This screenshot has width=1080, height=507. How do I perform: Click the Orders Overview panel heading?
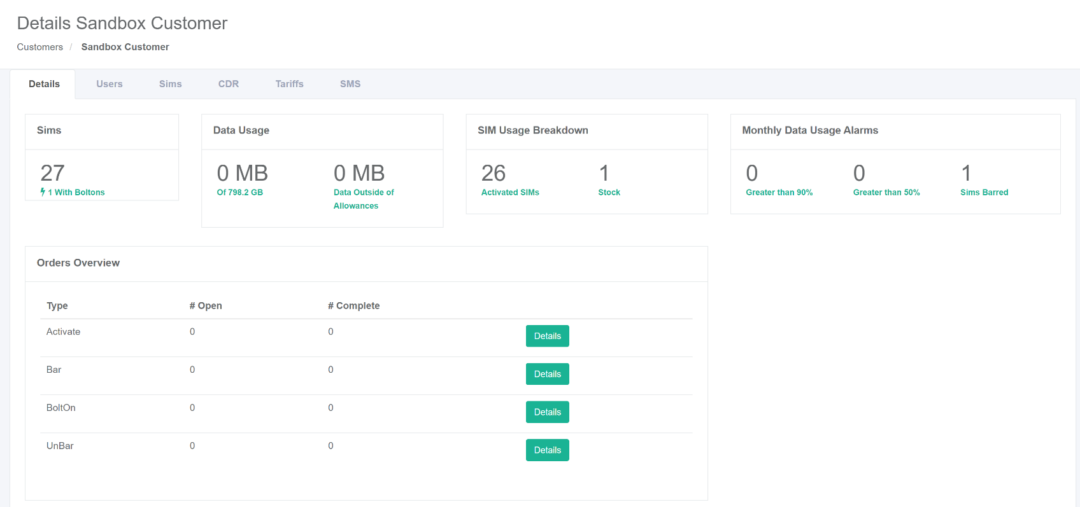click(x=78, y=263)
